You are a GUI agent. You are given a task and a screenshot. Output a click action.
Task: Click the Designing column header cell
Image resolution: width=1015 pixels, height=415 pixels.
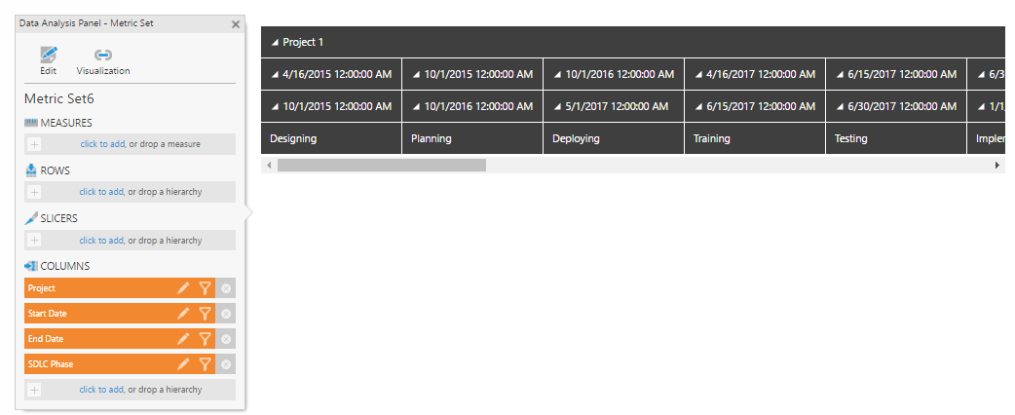[x=331, y=138]
